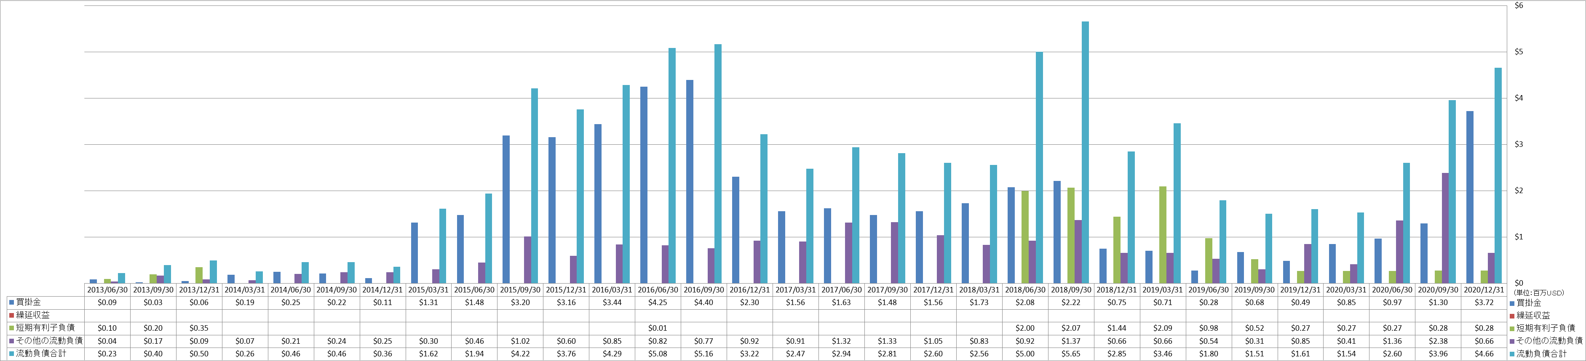Click the purple その他の流動負債 bar for 2020/09/30
1586x361 pixels.
pos(1445,228)
